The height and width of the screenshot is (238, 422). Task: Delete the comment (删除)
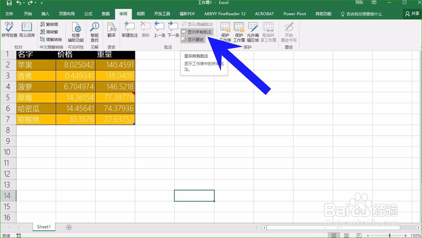(145, 30)
